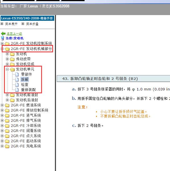Click the icon beside 菜单折叠
Screen dimensions: 170x171
23,24
